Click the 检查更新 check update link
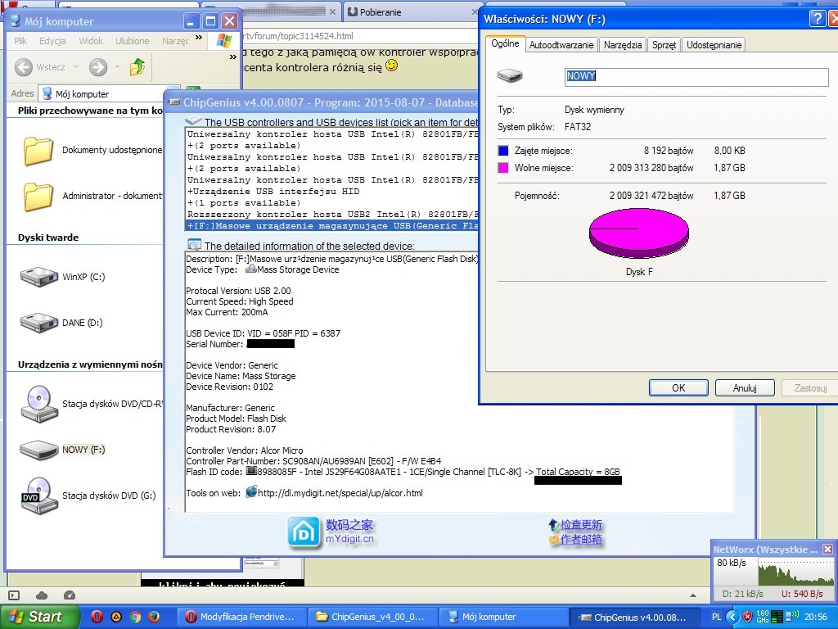Screen dimensions: 838x629 tap(581, 525)
